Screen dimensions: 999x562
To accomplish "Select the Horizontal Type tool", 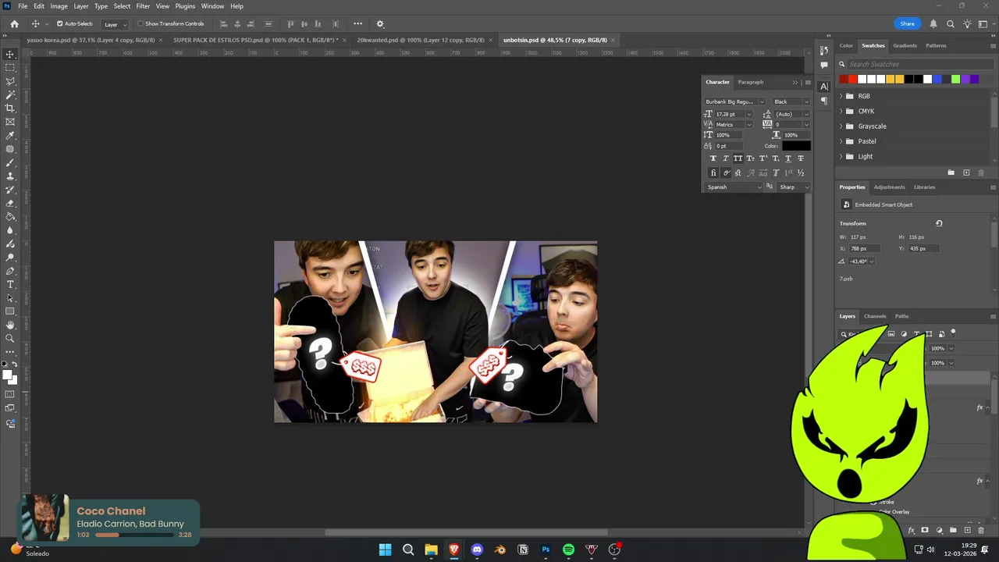I will [x=10, y=284].
